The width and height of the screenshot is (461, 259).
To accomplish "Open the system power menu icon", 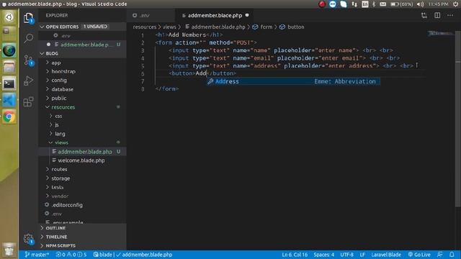I will click(456, 4).
